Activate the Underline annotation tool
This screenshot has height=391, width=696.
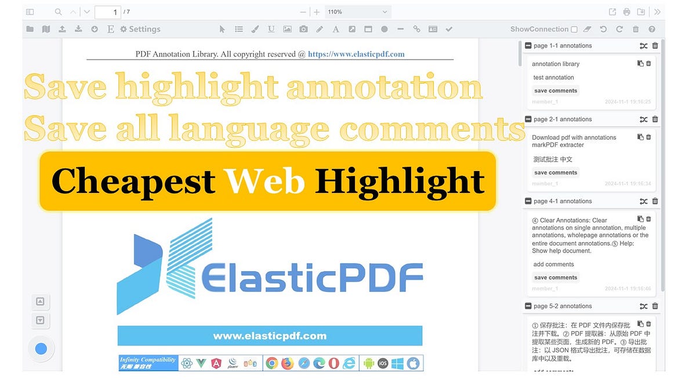click(x=271, y=29)
